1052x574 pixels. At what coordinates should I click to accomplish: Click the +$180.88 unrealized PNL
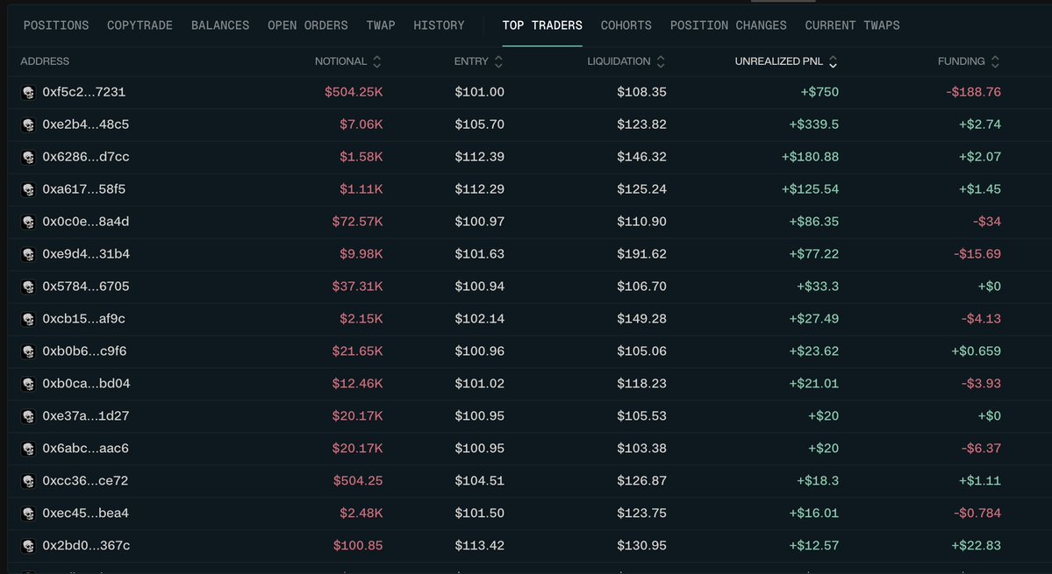click(x=810, y=157)
